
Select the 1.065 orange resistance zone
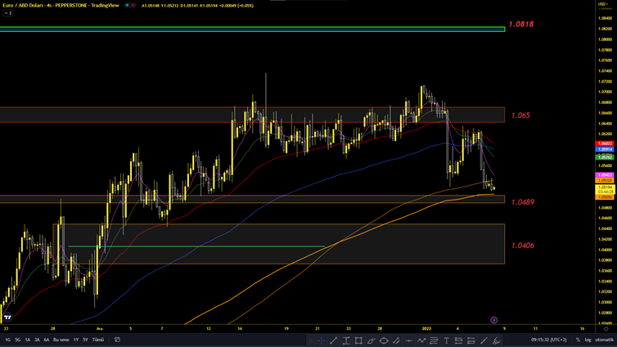(x=252, y=115)
